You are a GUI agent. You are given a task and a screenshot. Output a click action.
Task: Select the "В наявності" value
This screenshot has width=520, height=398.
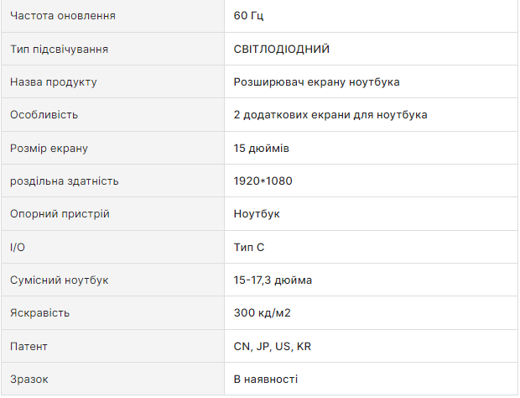265,380
